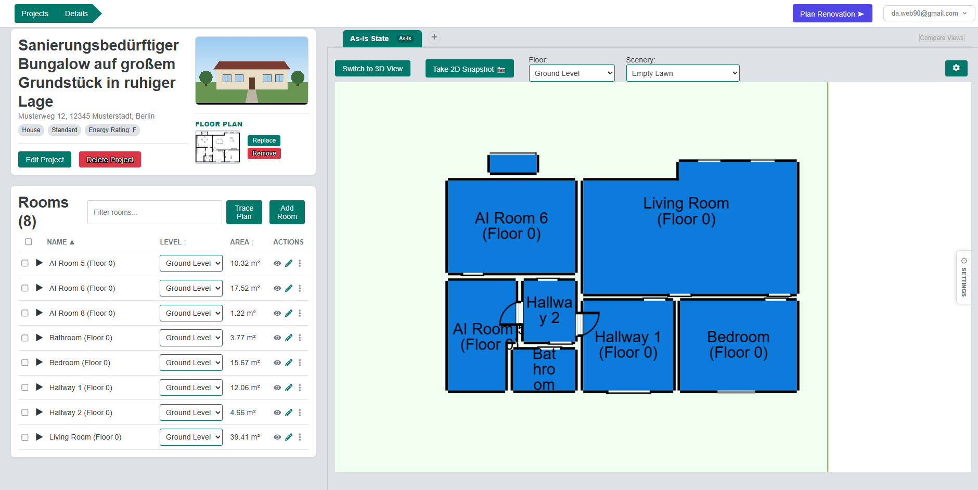Open the side Settings panel handle

pyautogui.click(x=964, y=277)
